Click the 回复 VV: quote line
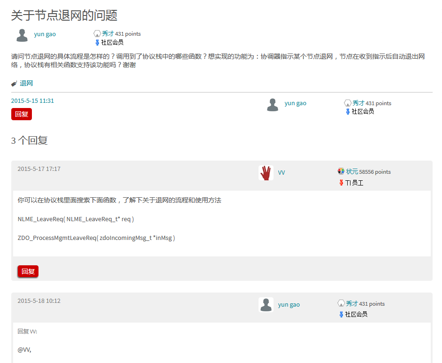The width and height of the screenshot is (442, 363). point(27,332)
